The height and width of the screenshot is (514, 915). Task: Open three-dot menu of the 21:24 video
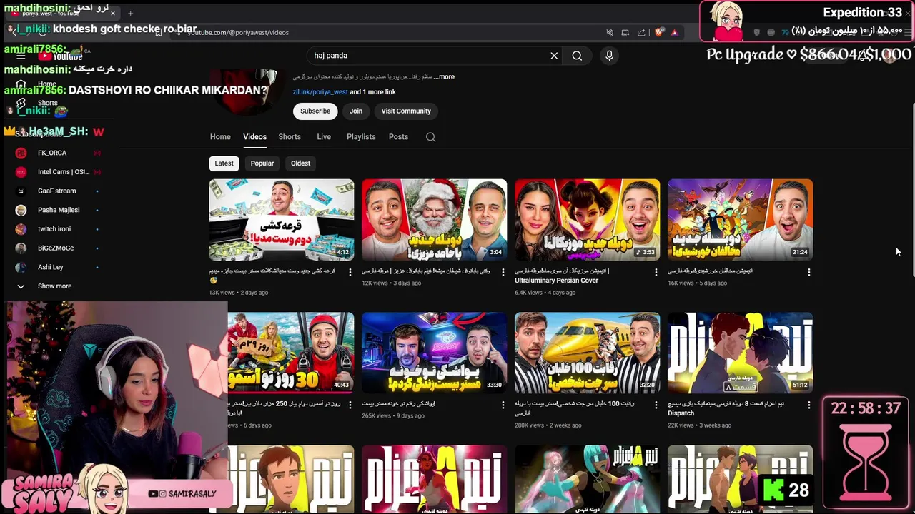808,272
